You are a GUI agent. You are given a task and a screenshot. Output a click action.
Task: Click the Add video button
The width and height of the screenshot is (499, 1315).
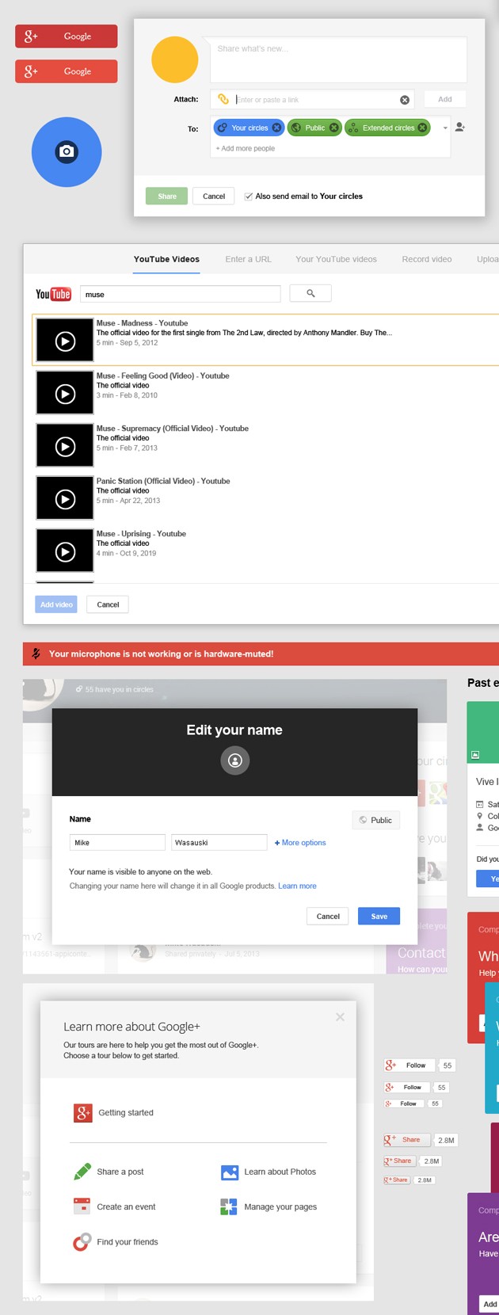pos(56,604)
